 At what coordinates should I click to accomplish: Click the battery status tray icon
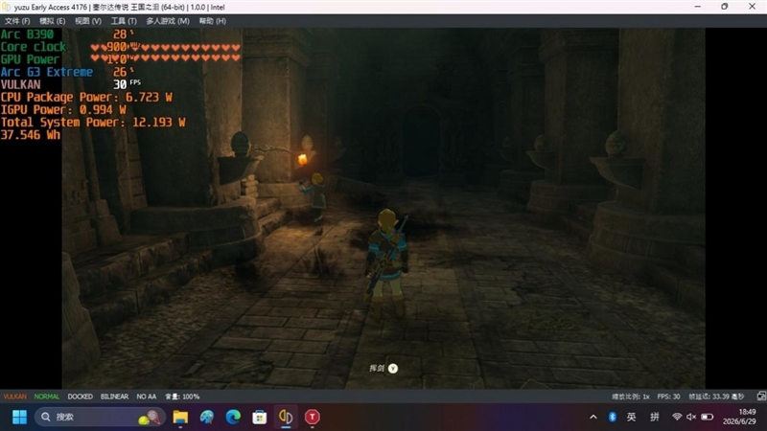point(707,417)
